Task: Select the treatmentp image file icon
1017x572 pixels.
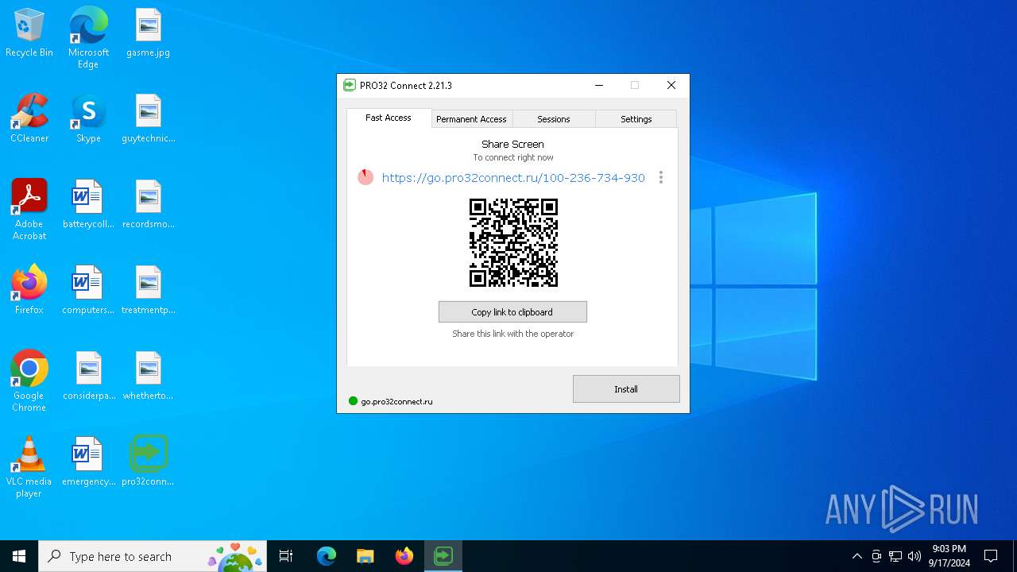Action: click(148, 291)
